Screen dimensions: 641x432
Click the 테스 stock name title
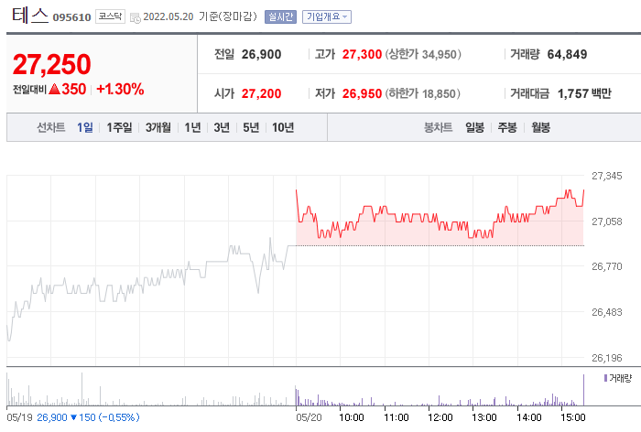[30, 16]
